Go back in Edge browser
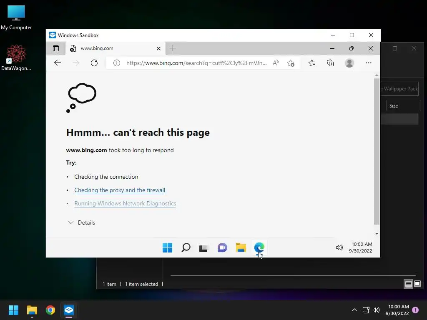 pos(58,63)
